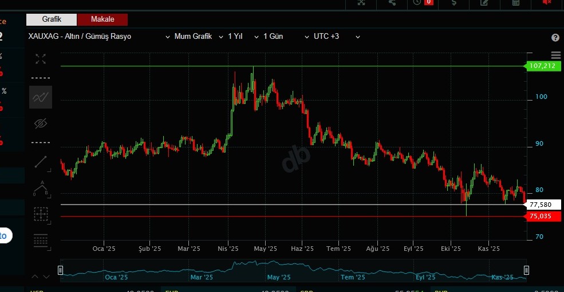Select the trend line drawing tool
This screenshot has height=292, width=564.
coord(41,162)
